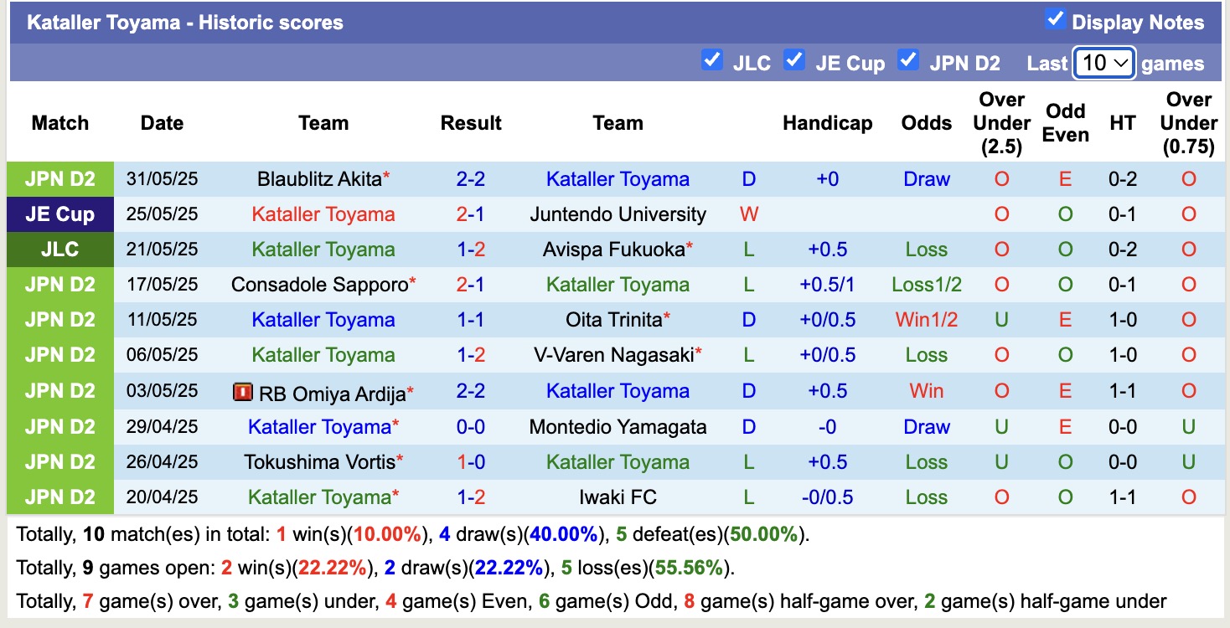Click the JPN D2 badge on the Montedio Yamagata row
The width and height of the screenshot is (1230, 628).
pos(59,426)
